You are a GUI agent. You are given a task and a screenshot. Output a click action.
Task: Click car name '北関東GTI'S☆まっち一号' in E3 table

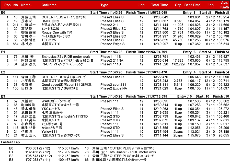(60, 105)
